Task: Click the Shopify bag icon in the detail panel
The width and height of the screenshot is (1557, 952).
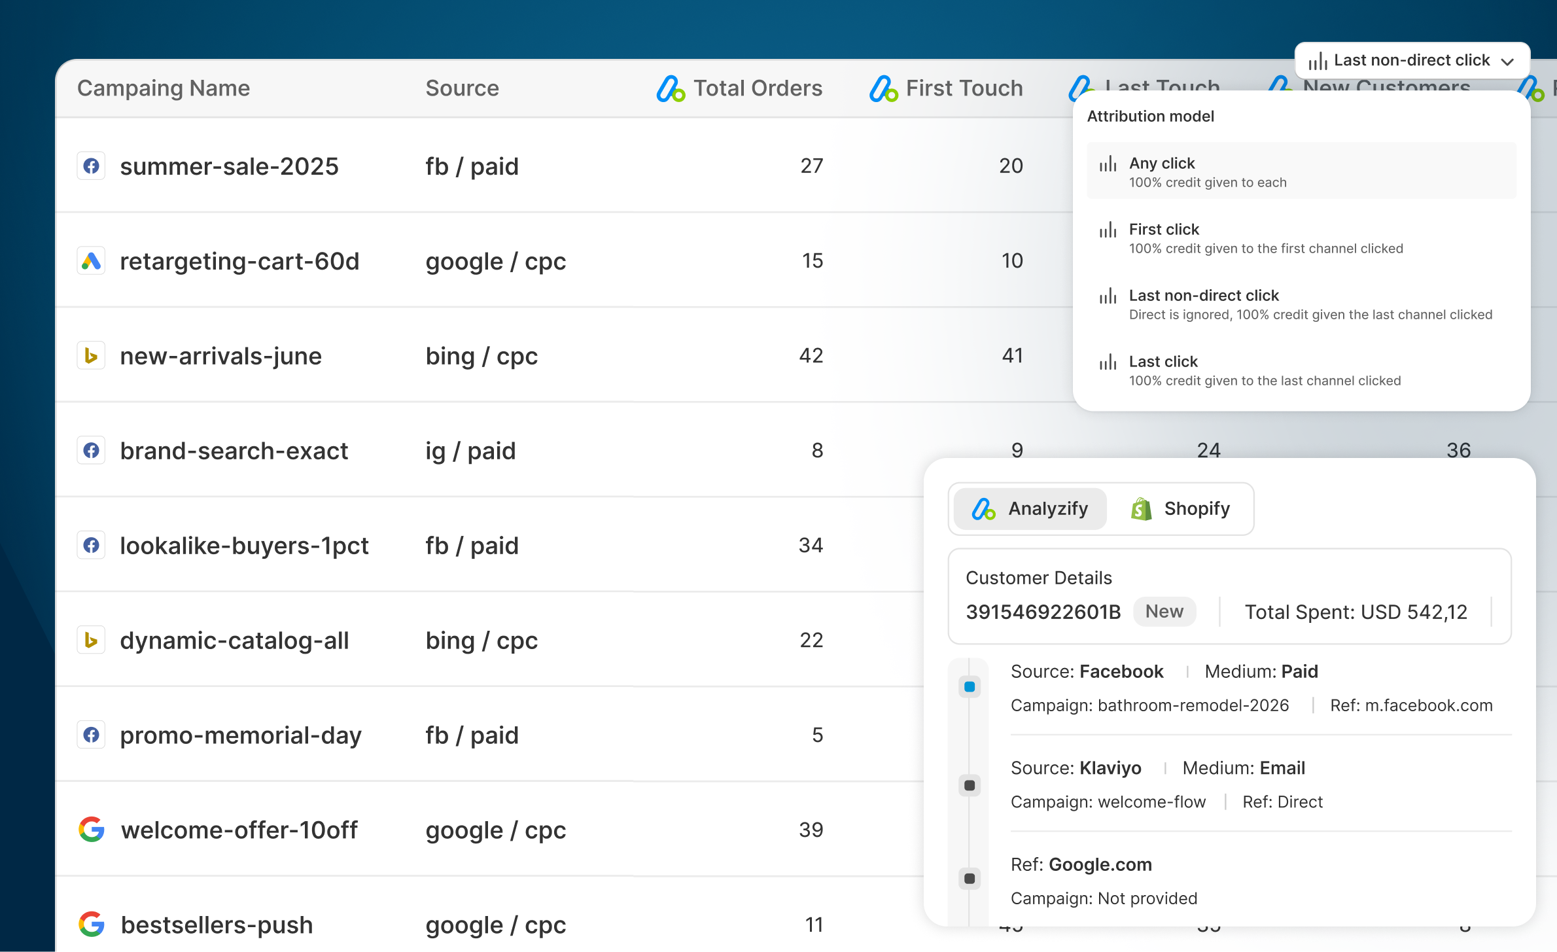Action: coord(1140,508)
